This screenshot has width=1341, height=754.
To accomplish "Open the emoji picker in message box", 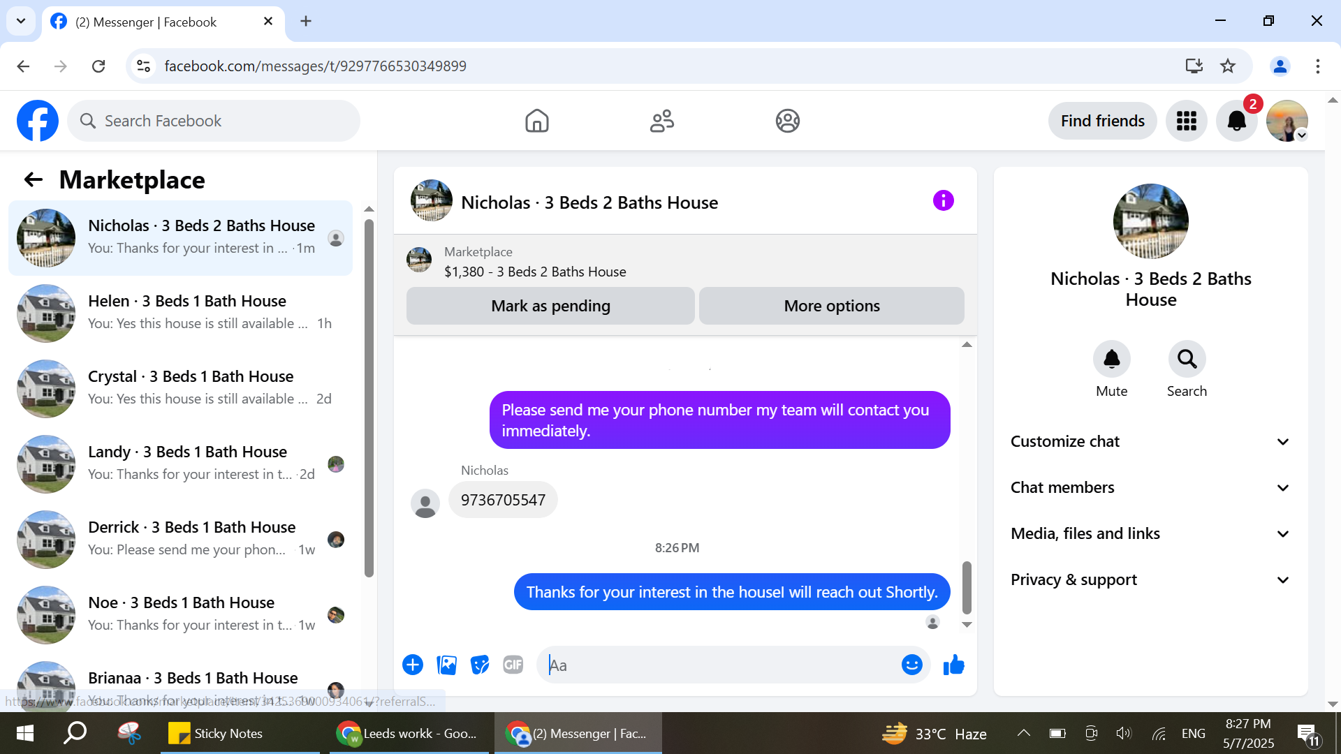I will click(911, 665).
